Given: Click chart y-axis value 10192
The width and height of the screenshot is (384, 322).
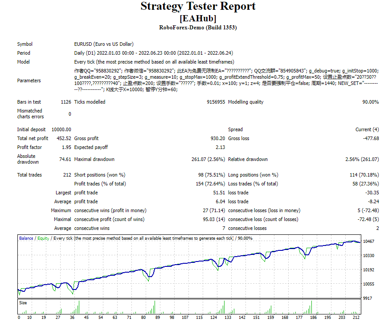Looking at the screenshot, I should tap(368, 270).
